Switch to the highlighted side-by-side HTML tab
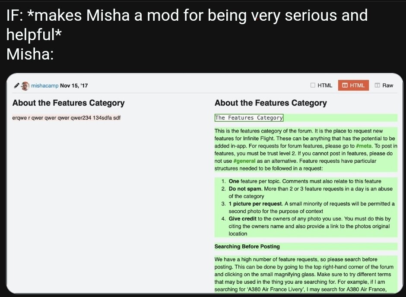 click(353, 85)
